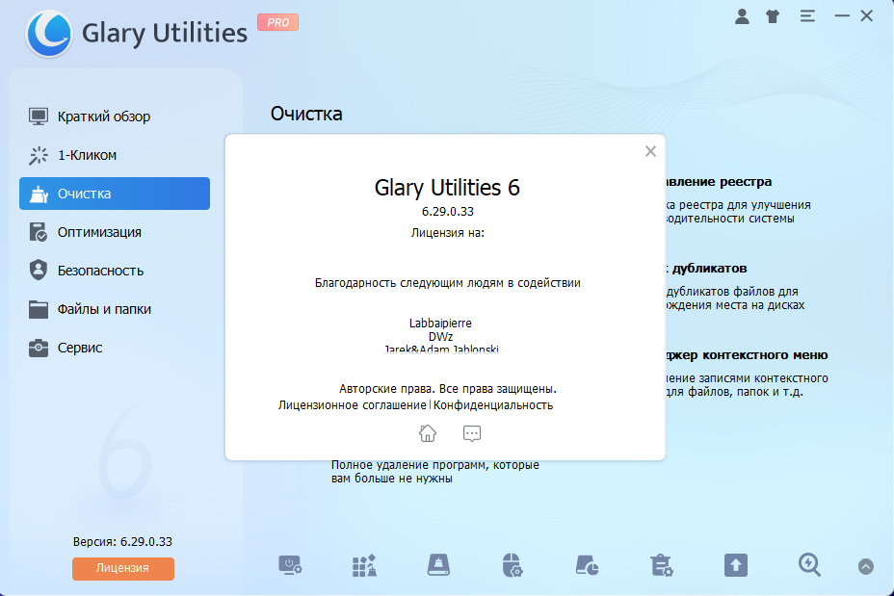
Task: Click the Версия: 6.29.0.33 sidebar text
Action: [122, 542]
